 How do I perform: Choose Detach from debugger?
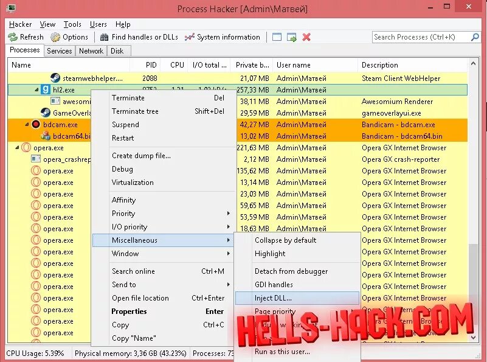(x=297, y=271)
